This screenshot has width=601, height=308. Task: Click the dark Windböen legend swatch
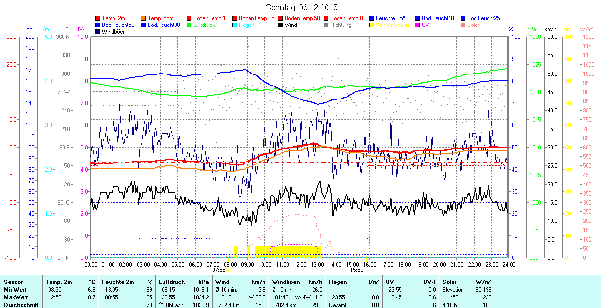pos(98,32)
